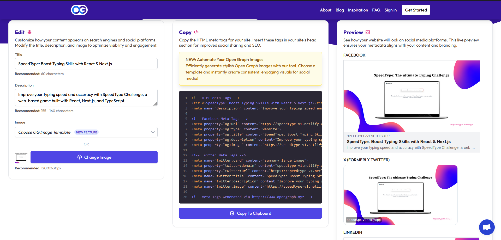This screenshot has height=240, width=501.
Task: Click the NEW FEATURE badge
Action: pos(86,132)
